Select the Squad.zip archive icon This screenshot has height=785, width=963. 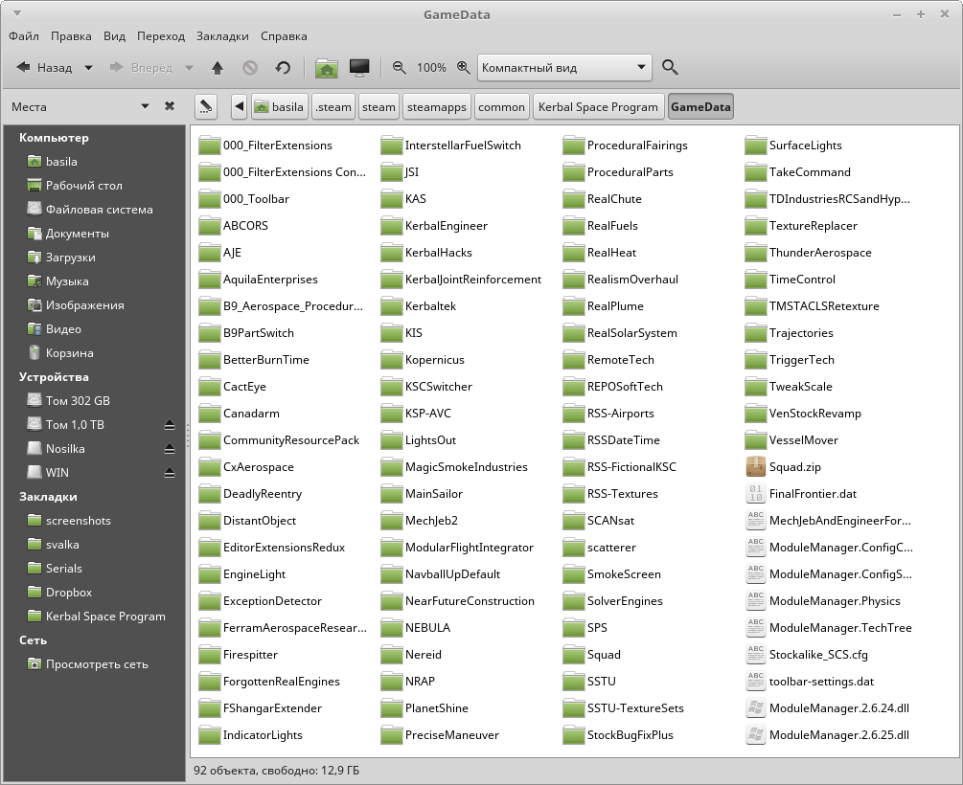click(755, 467)
